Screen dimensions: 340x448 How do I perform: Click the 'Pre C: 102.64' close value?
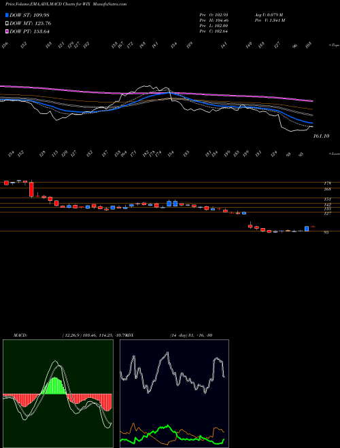point(214,31)
